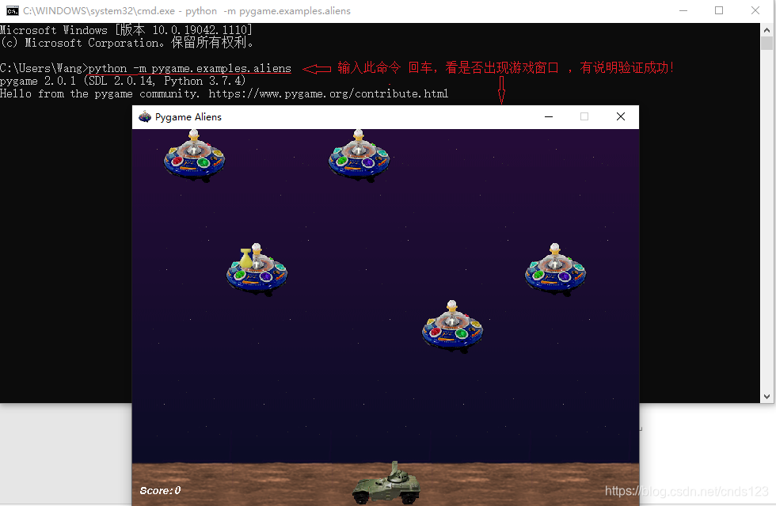Minimize the command prompt window

tap(683, 10)
